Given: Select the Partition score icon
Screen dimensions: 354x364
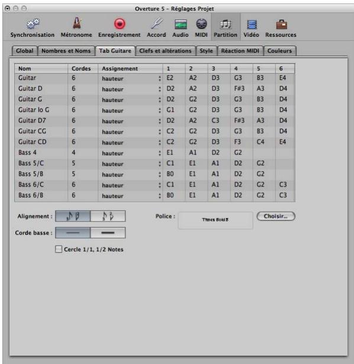Looking at the screenshot, I should [226, 28].
